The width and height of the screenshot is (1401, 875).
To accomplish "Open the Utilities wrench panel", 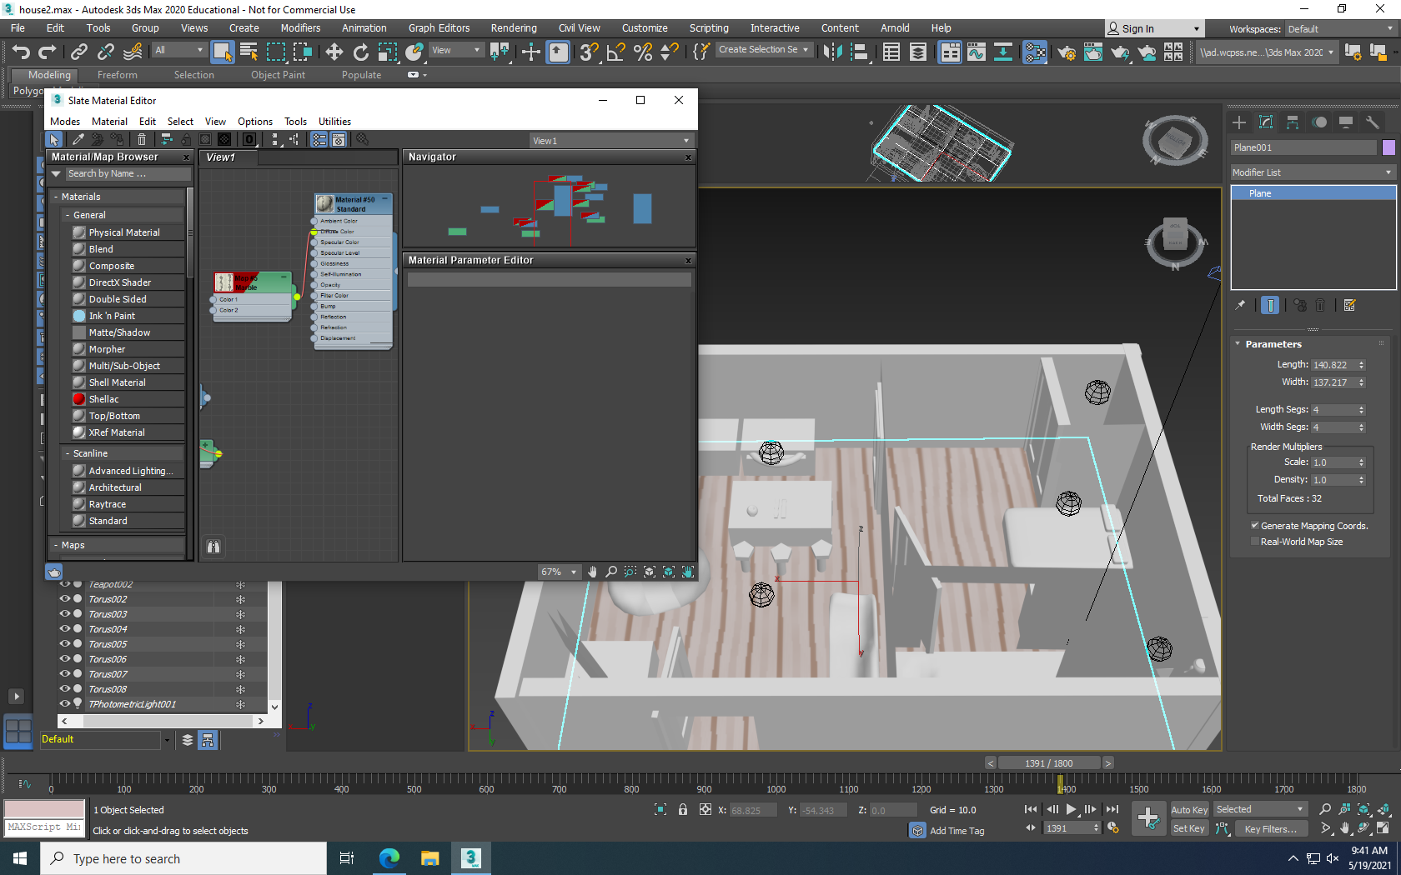I will [1372, 122].
